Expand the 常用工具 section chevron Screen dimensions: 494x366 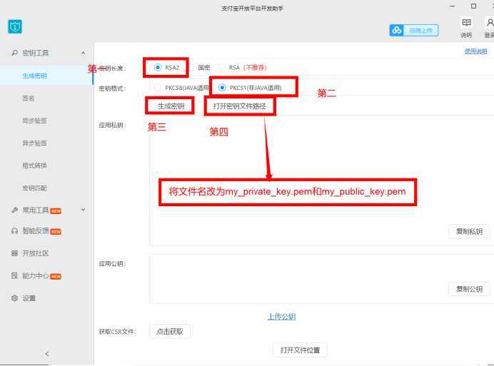click(84, 210)
